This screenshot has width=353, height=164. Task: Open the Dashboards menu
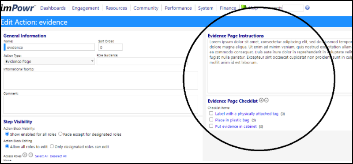(x=53, y=8)
